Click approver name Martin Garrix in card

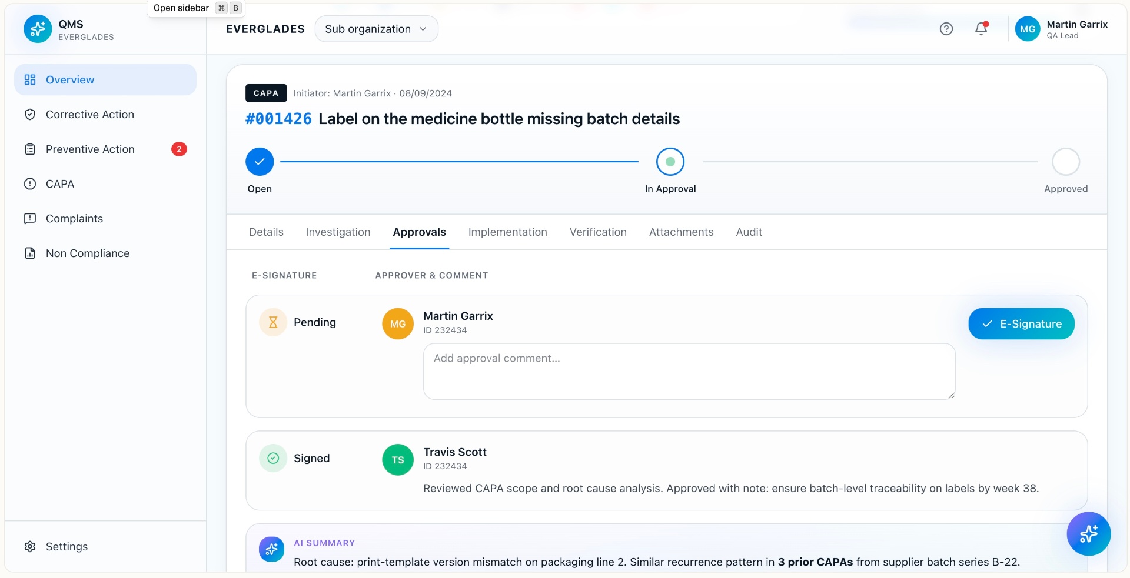(458, 316)
